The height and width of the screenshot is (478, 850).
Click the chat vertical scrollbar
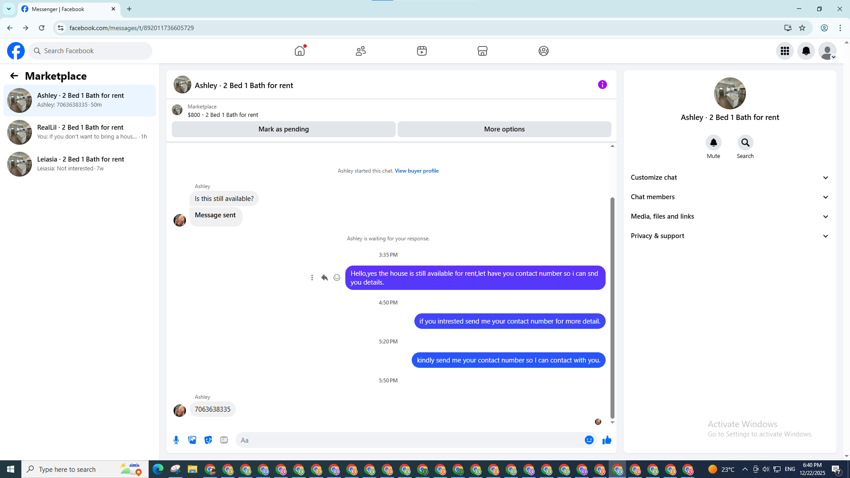612,307
